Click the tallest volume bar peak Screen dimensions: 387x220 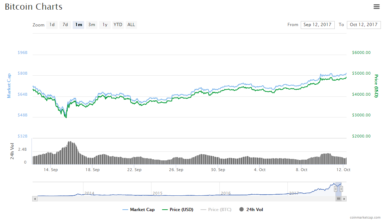(x=70, y=152)
